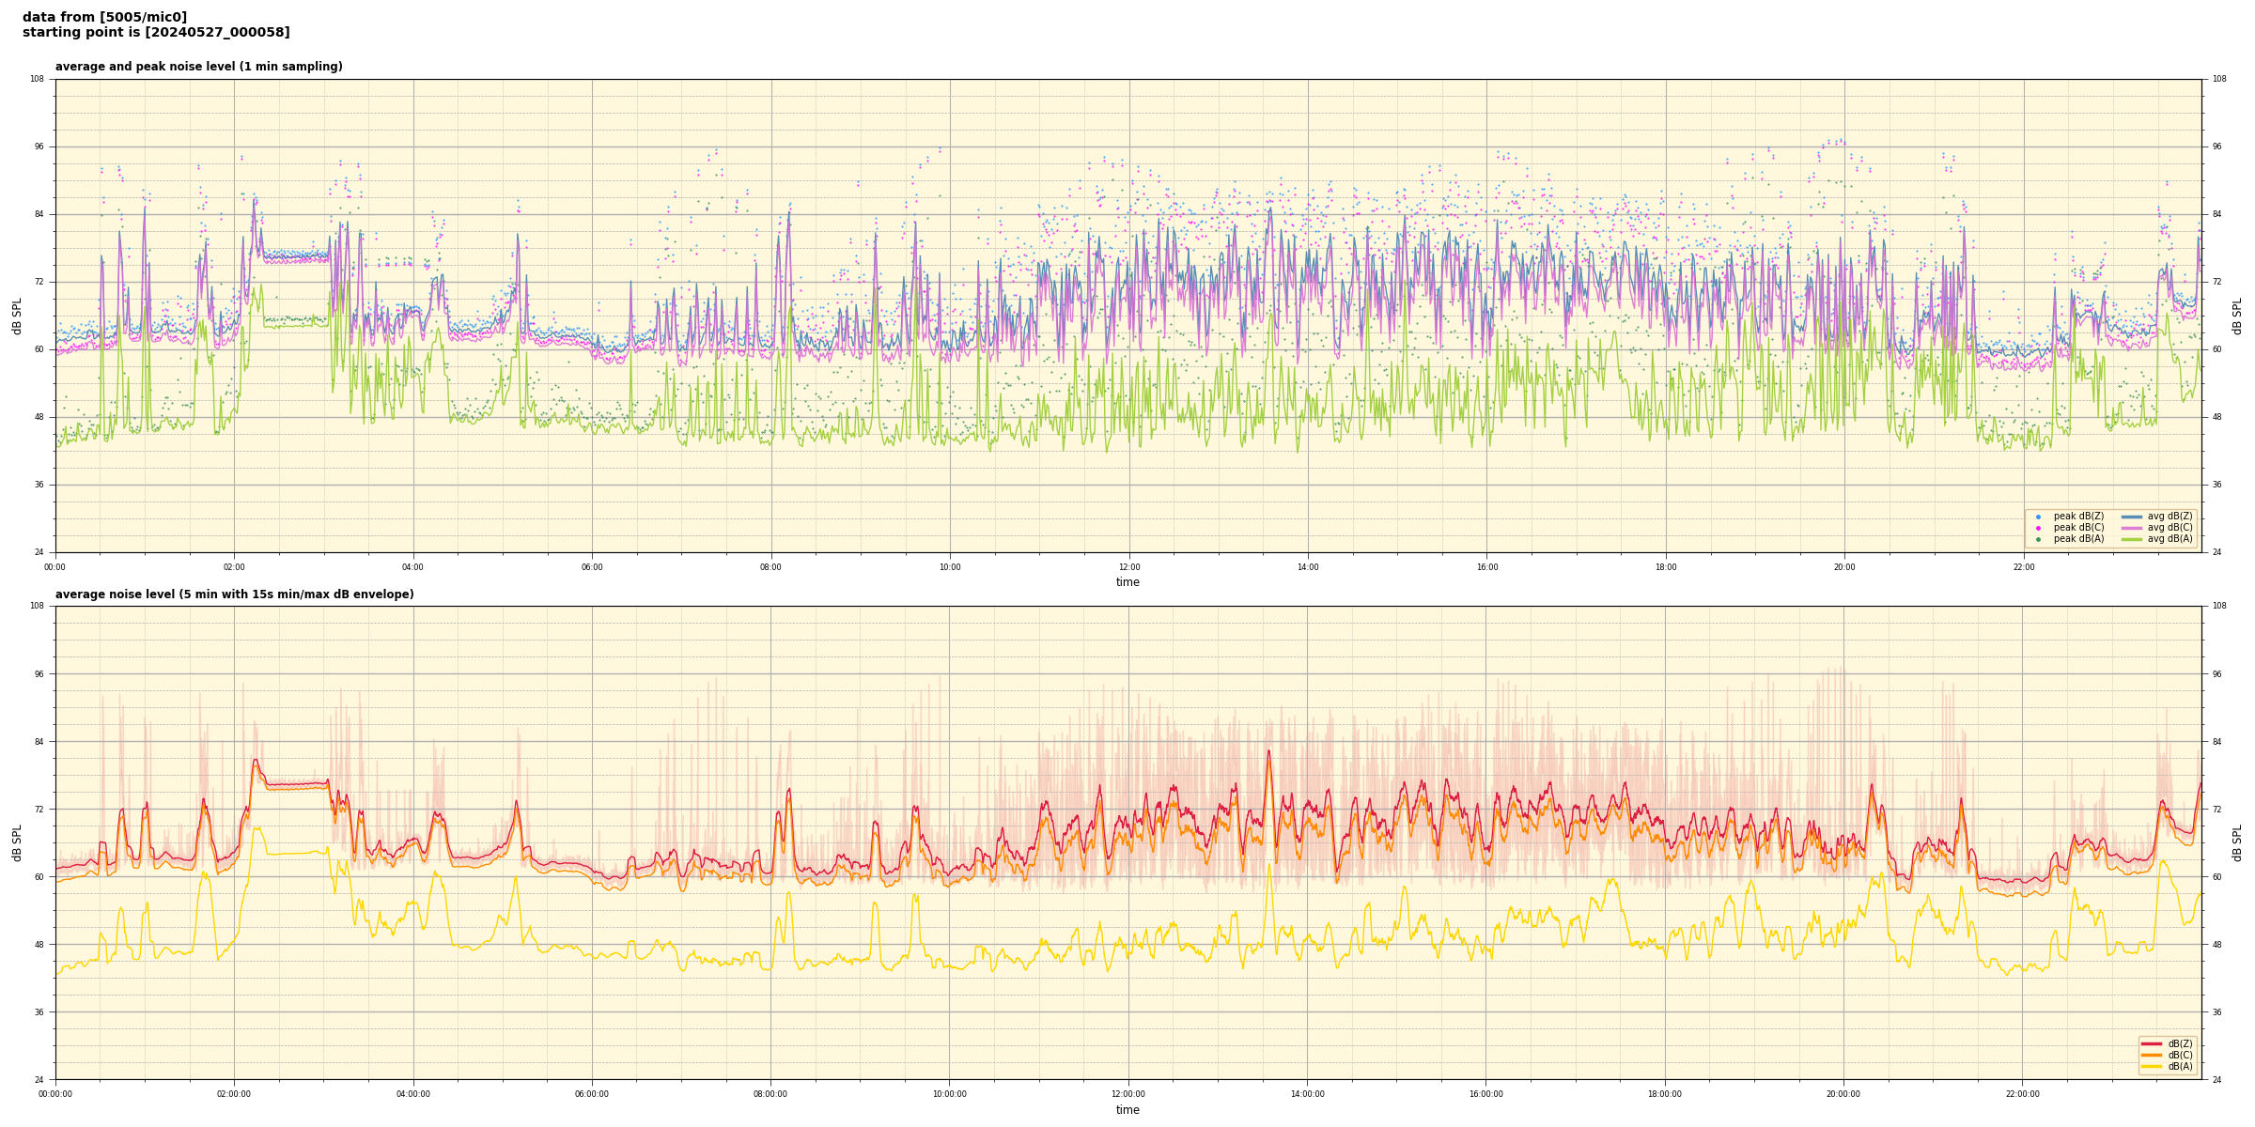
Task: Click the 22:00 tick label on upper chart
Action: click(x=2023, y=567)
